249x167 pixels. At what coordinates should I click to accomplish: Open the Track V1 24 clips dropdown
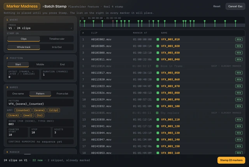pyautogui.click(x=40, y=27)
